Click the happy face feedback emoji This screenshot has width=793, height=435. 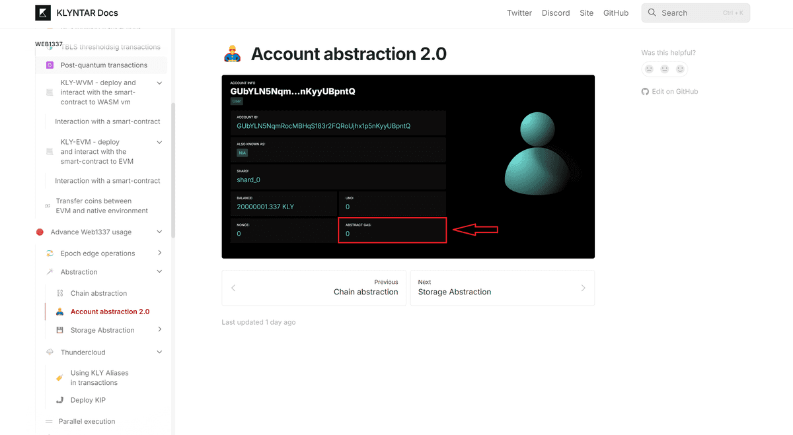[x=680, y=69]
